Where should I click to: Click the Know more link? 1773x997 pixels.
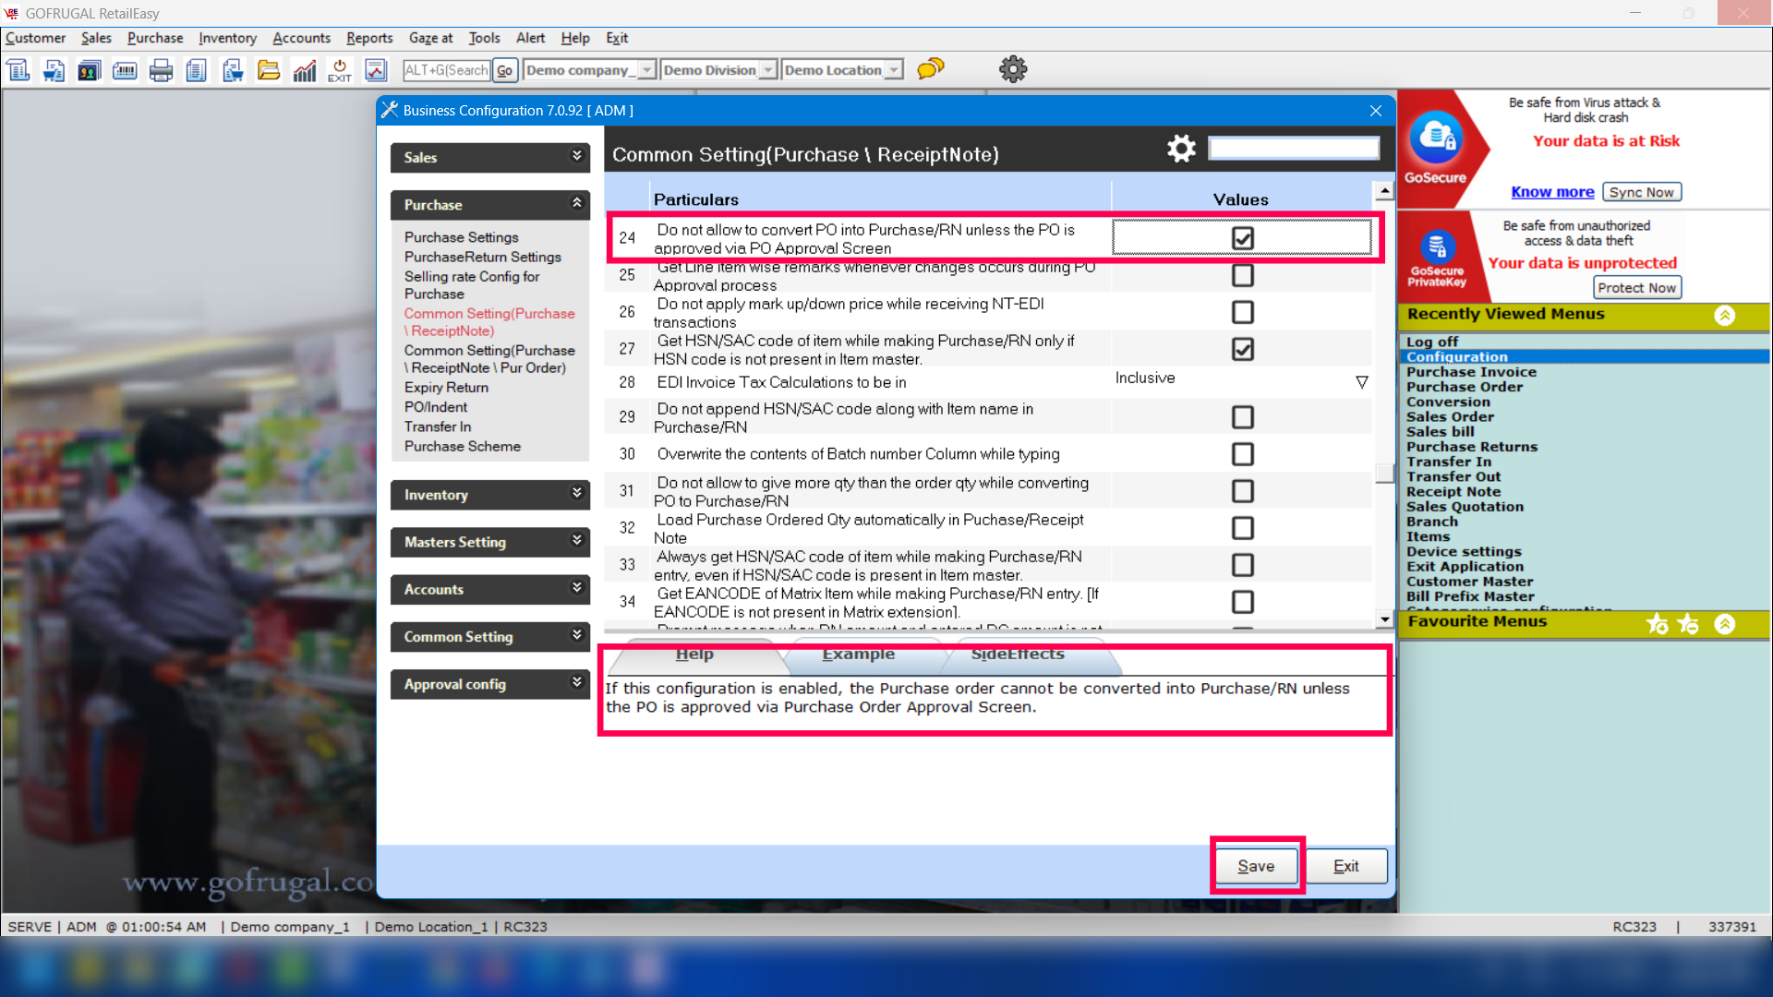tap(1551, 192)
